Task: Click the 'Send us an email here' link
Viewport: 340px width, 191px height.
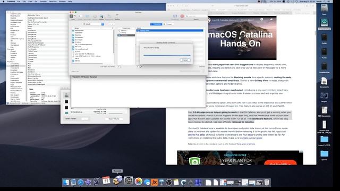Action: click(246, 144)
